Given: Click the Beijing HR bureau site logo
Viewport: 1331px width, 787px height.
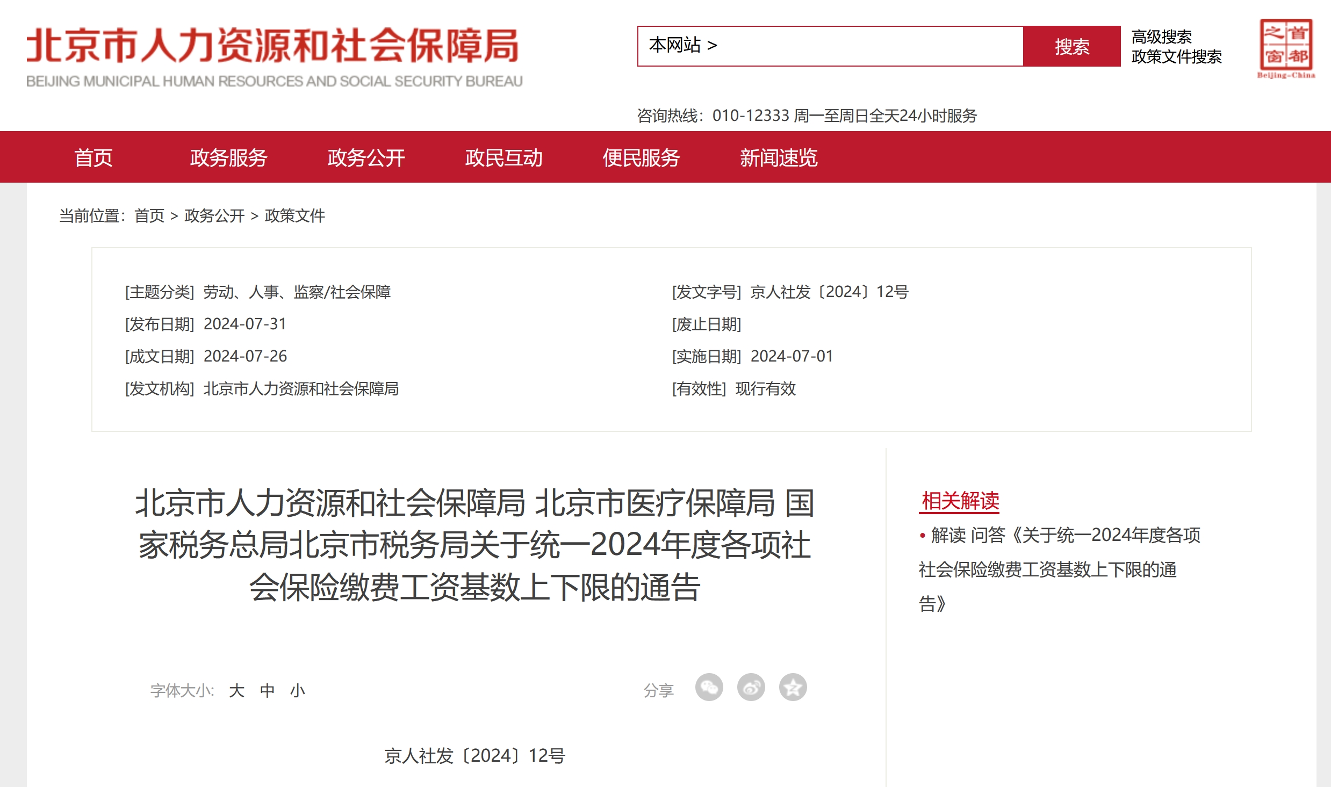Looking at the screenshot, I should point(274,57).
